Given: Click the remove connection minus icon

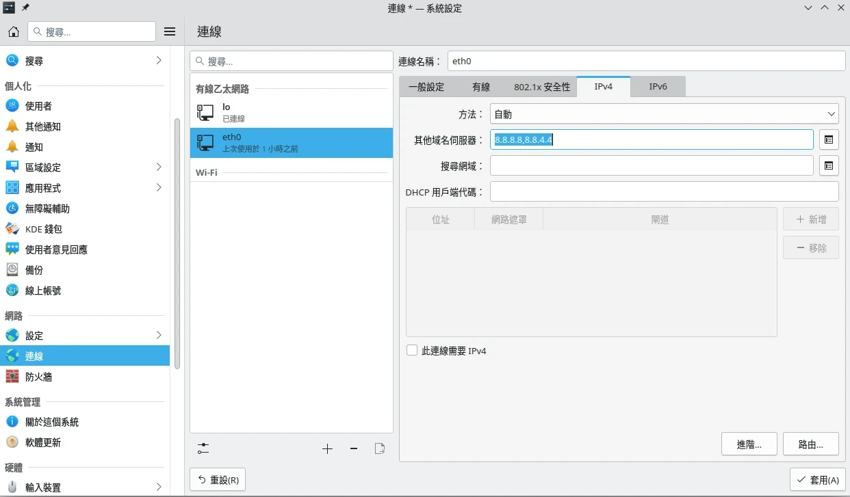Looking at the screenshot, I should (354, 448).
